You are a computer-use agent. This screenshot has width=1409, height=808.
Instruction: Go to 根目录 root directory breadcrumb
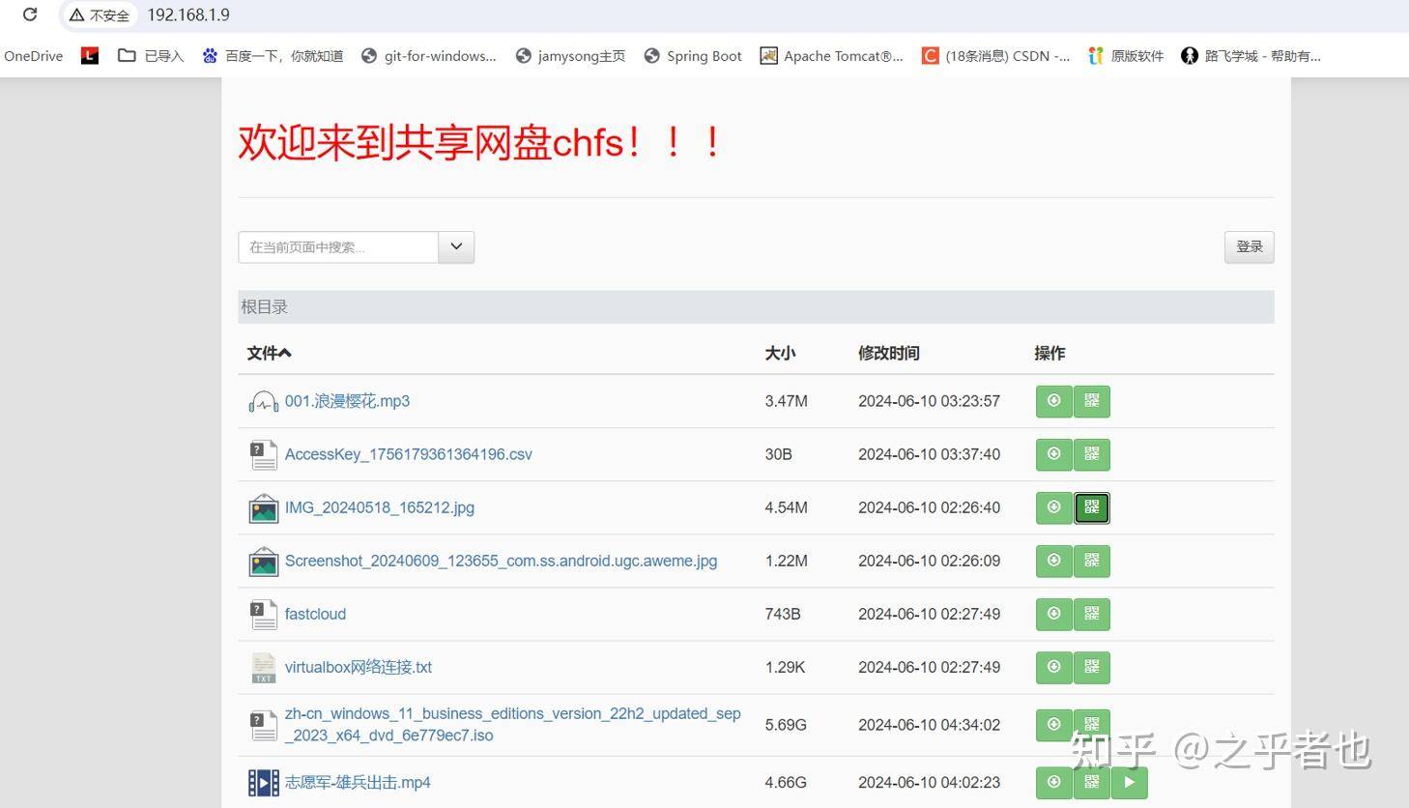pos(264,307)
